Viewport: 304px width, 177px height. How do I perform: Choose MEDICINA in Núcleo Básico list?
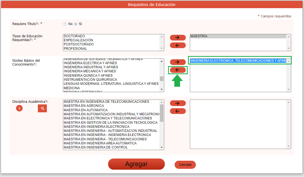[72, 88]
